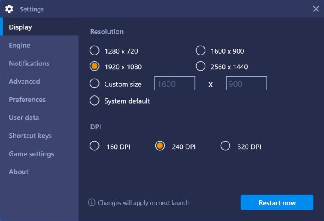Enable the Custom size resolution option
Viewport: 324px width, 221px height.
pos(94,83)
